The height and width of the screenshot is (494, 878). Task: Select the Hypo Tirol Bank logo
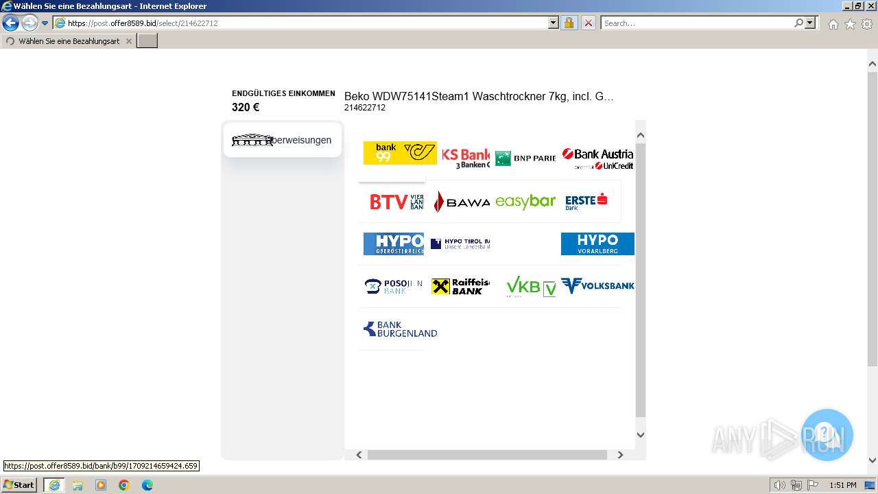pos(460,244)
